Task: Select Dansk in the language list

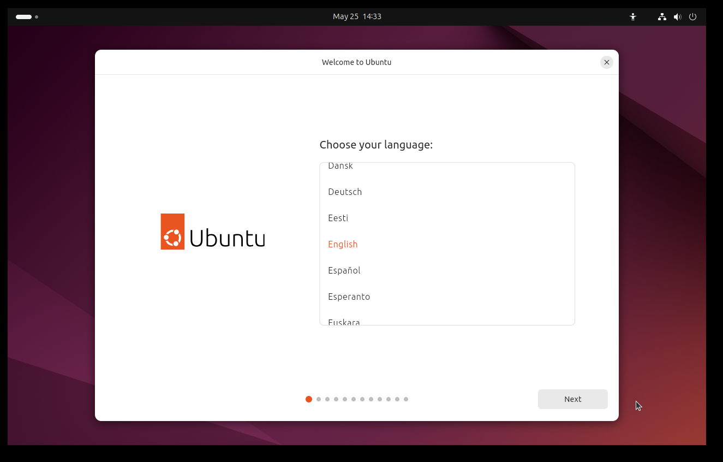Action: point(447,167)
